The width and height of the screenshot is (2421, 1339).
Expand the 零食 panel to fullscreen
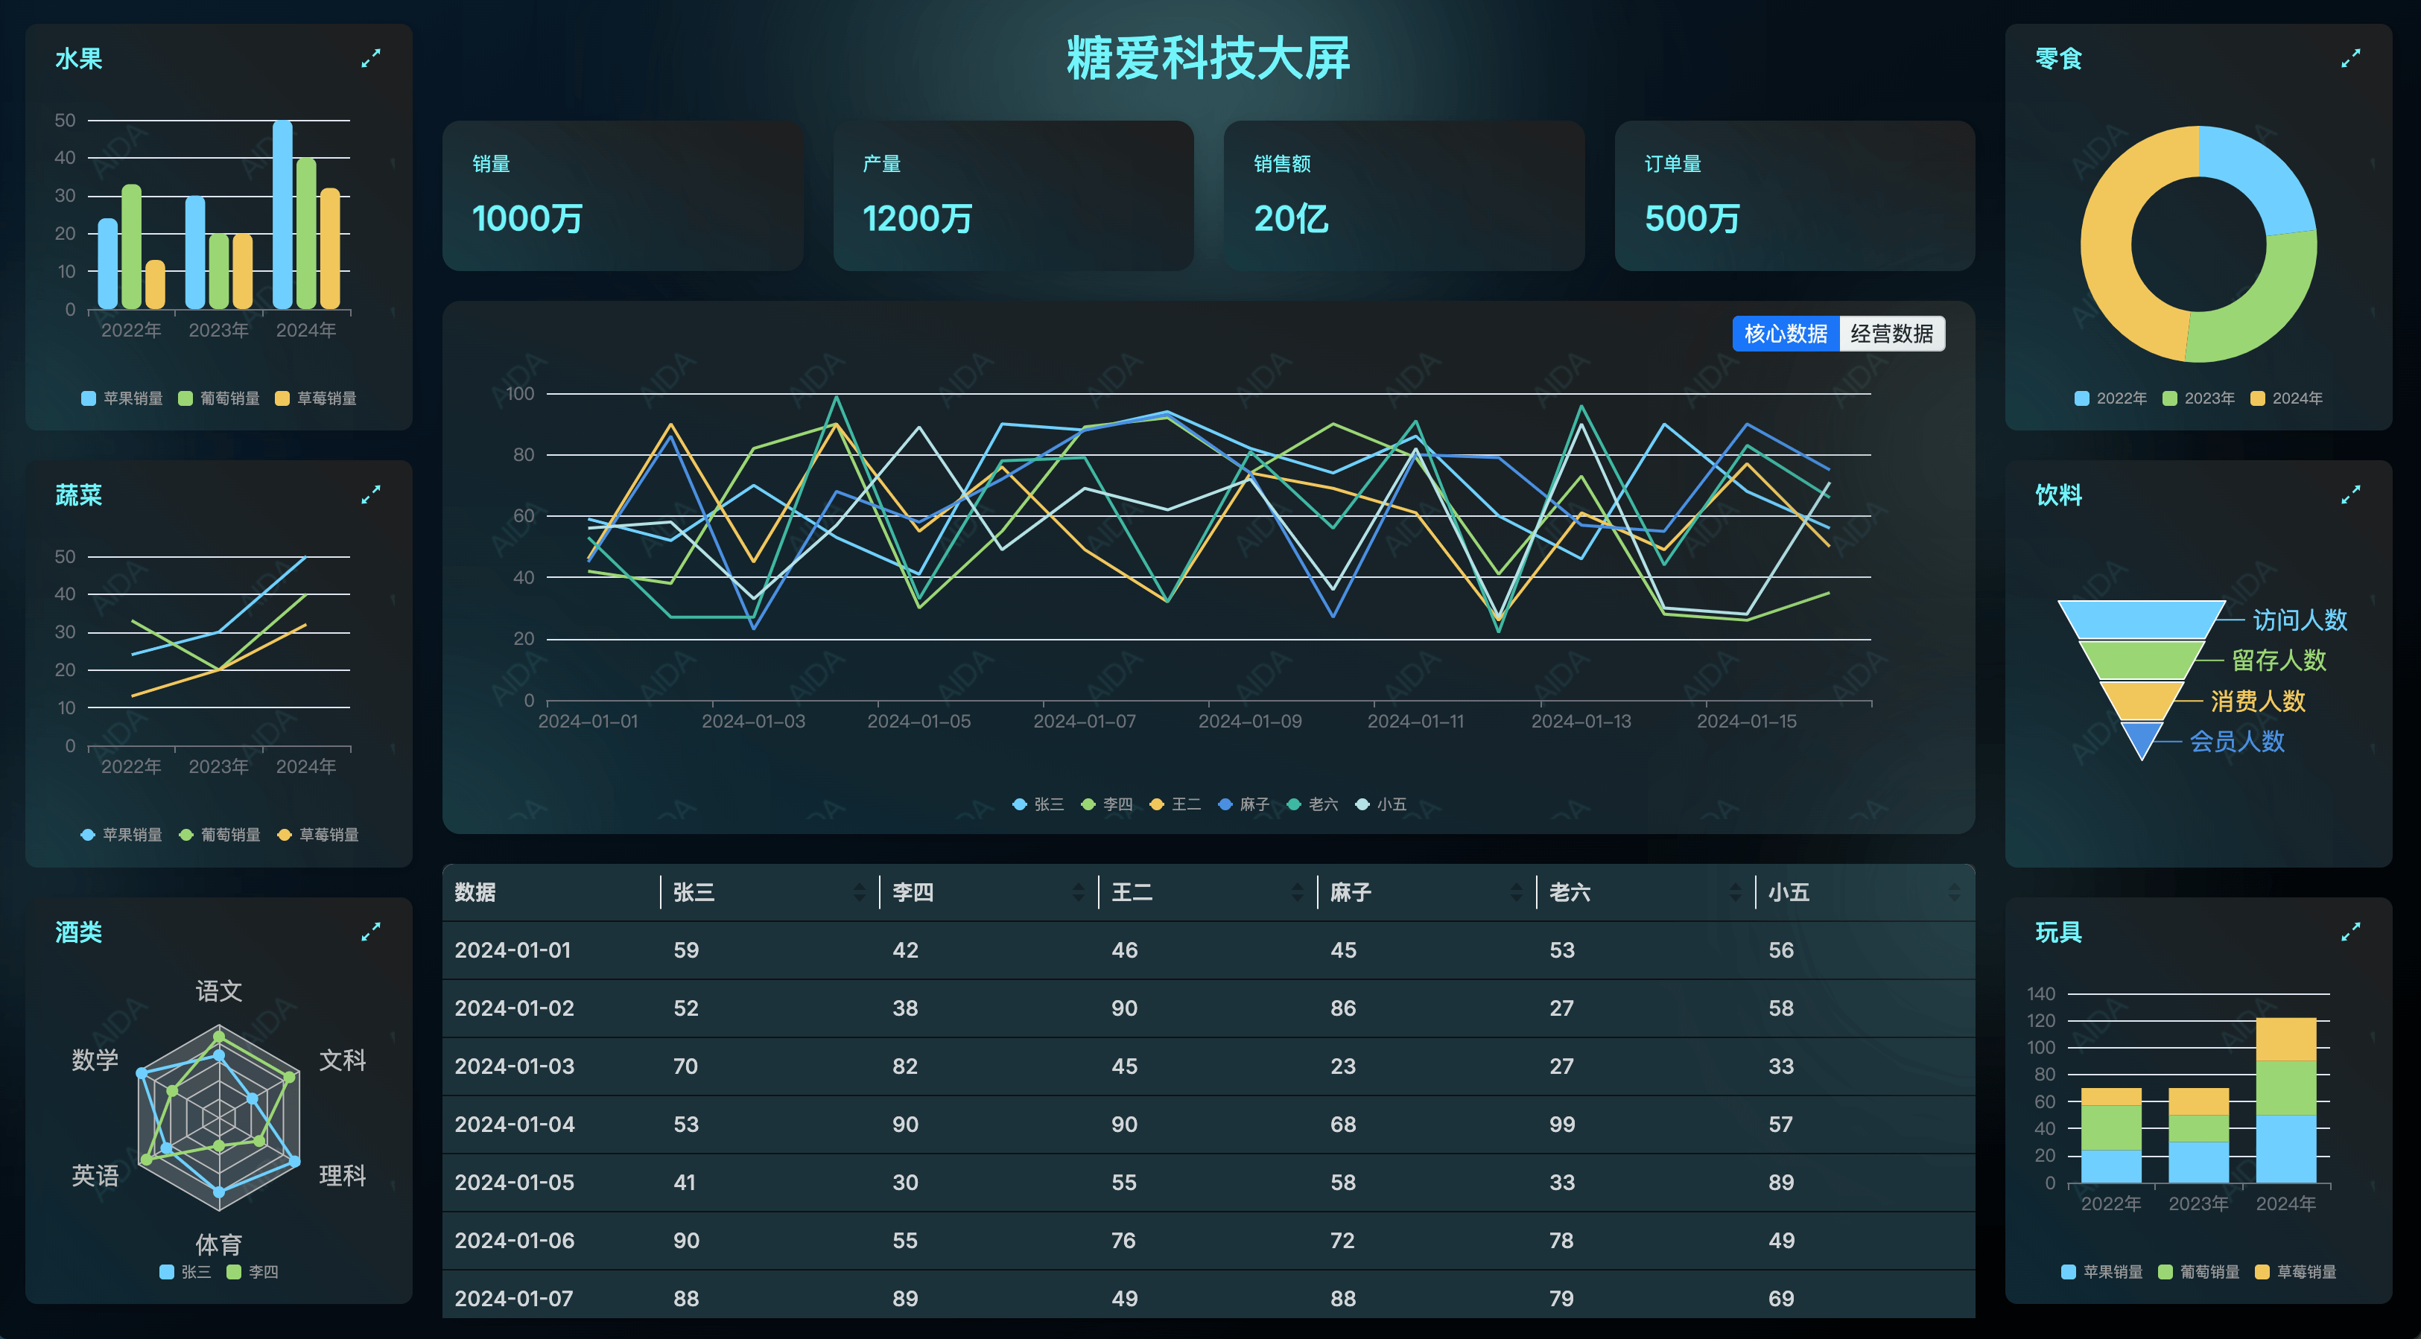pyautogui.click(x=2350, y=58)
